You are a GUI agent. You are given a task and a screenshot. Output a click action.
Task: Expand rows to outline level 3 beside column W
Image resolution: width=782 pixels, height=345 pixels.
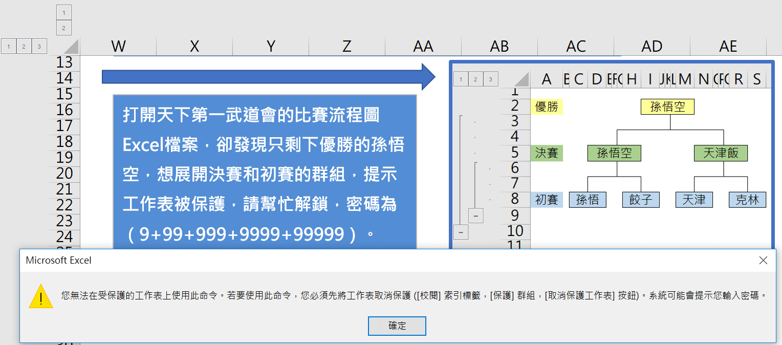point(39,47)
